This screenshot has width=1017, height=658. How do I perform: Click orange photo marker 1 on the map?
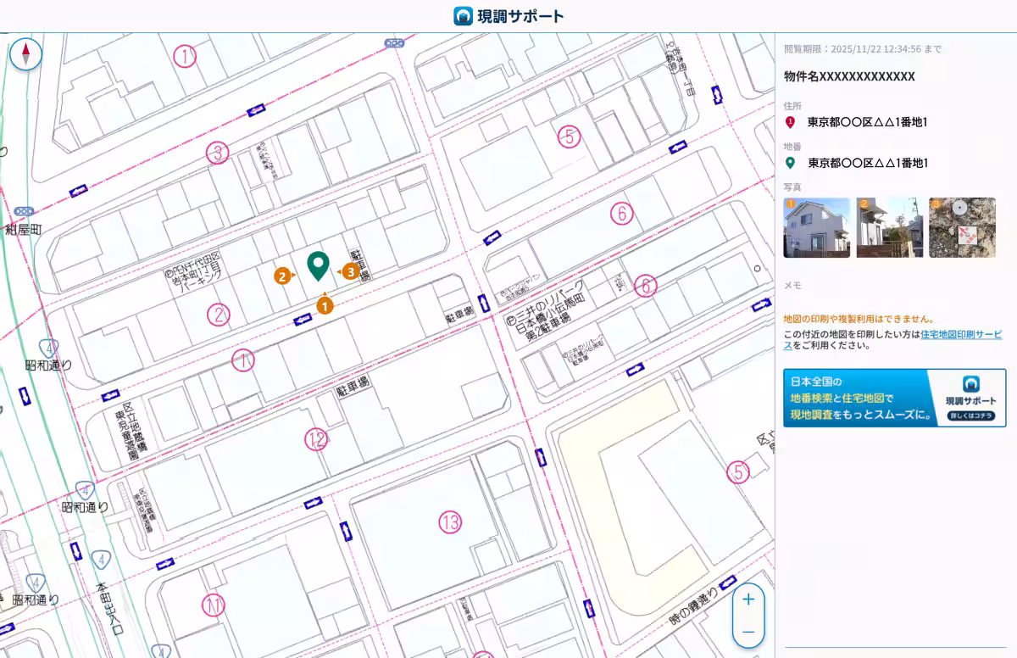click(325, 305)
